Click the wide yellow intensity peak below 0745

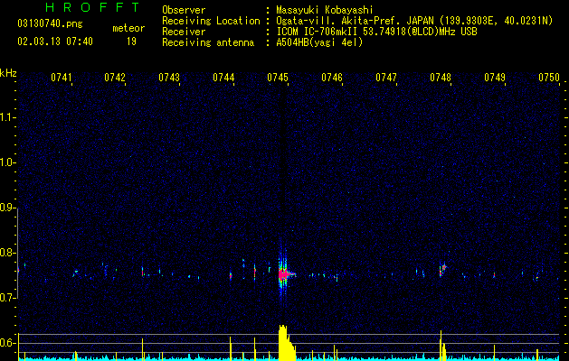tap(287, 343)
